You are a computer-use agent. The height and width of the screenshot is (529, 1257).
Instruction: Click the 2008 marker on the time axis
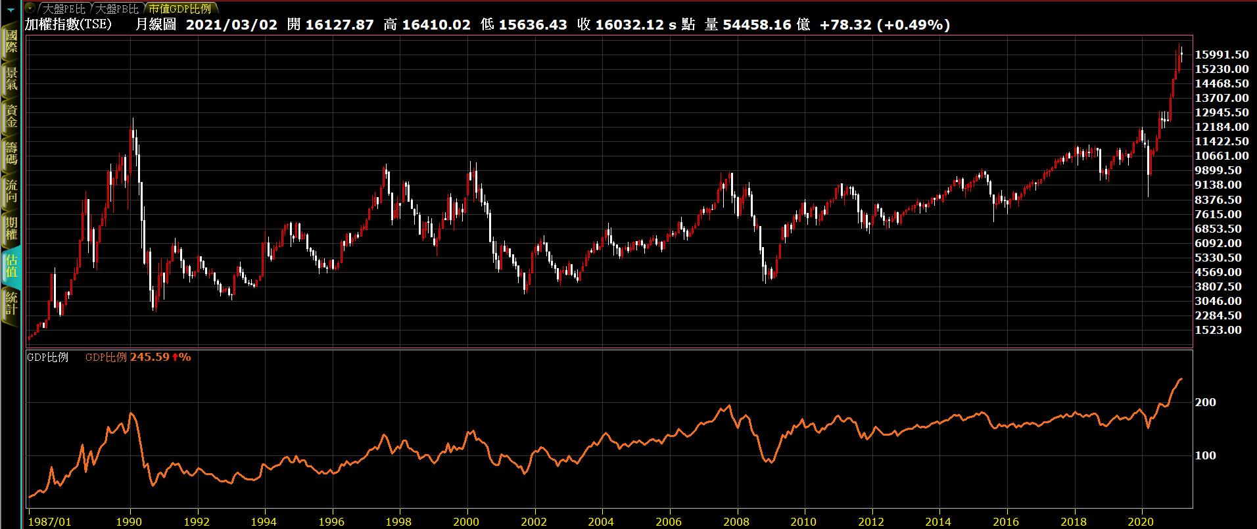click(736, 522)
